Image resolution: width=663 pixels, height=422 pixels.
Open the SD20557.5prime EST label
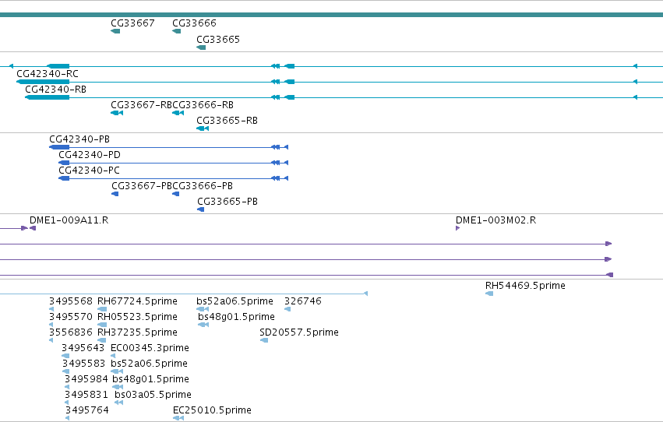pyautogui.click(x=299, y=332)
